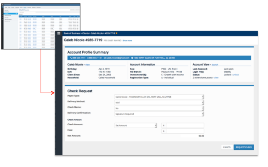Click the Login Freq value Weekly
This screenshot has width=268, height=167.
pyautogui.click(x=227, y=72)
